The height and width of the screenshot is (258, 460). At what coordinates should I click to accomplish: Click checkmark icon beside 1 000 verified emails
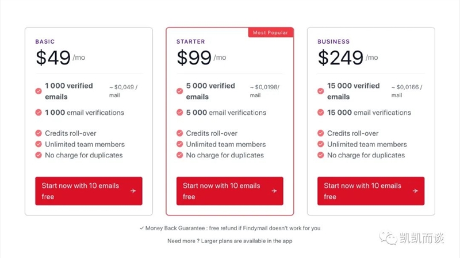[x=39, y=91]
